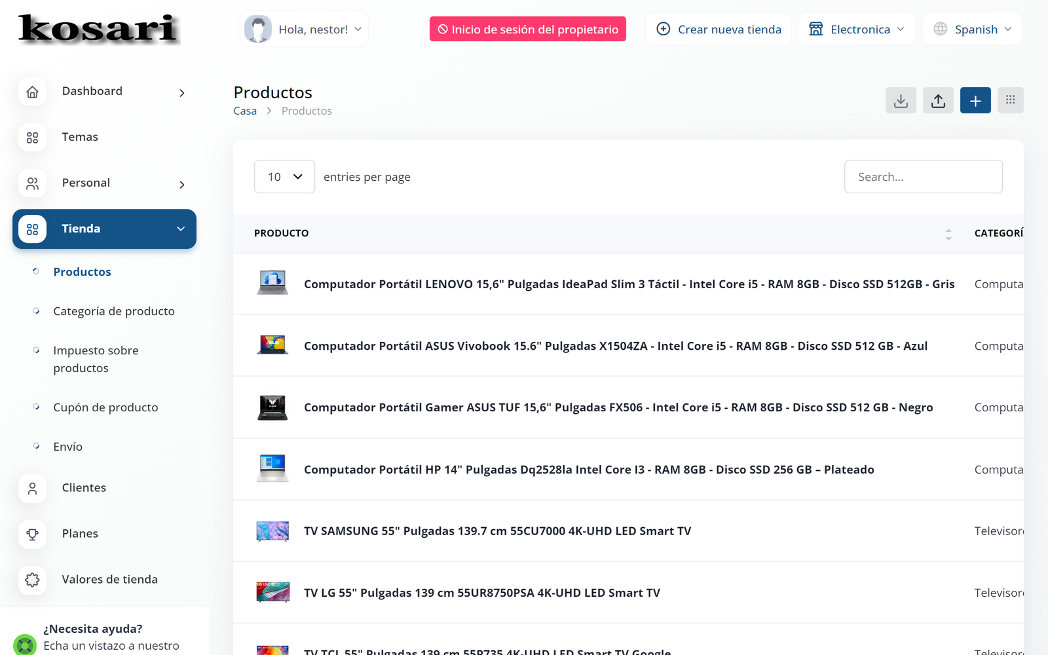Image resolution: width=1048 pixels, height=655 pixels.
Task: Collapse the Tienda sidebar section
Action: [180, 229]
